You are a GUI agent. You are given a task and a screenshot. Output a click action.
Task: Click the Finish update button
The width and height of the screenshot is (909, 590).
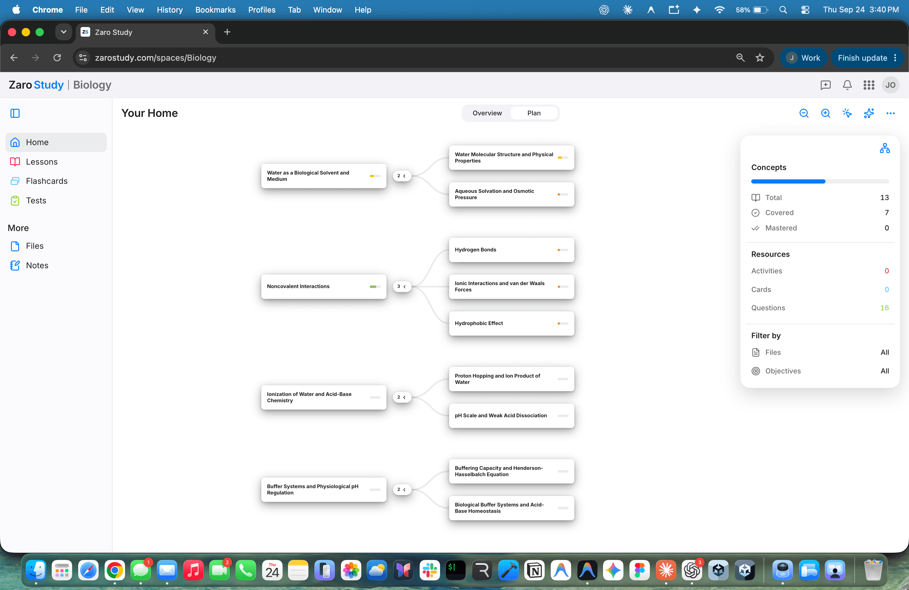point(867,58)
